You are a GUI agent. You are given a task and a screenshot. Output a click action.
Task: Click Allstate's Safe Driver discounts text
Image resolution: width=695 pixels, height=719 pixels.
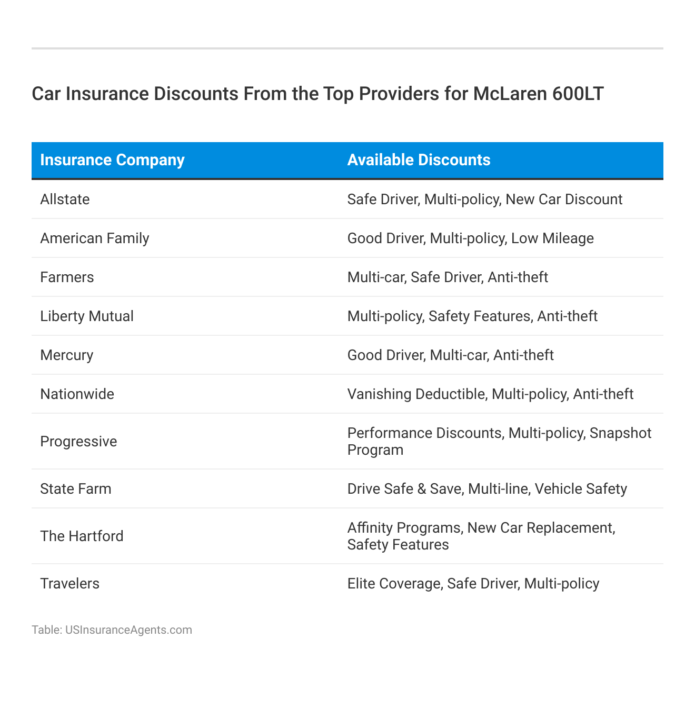[484, 199]
